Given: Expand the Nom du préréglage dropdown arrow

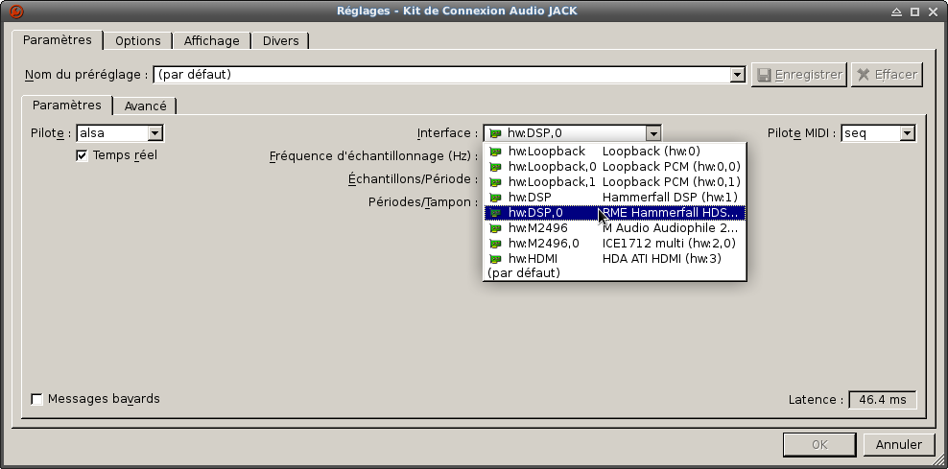Looking at the screenshot, I should coord(737,75).
